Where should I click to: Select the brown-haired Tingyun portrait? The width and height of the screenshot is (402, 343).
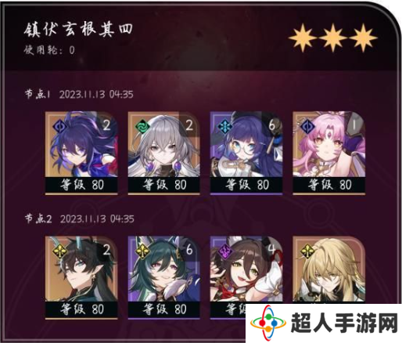(x=246, y=270)
